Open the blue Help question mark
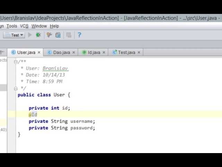This screenshot has width=222, height=167. click(79, 35)
